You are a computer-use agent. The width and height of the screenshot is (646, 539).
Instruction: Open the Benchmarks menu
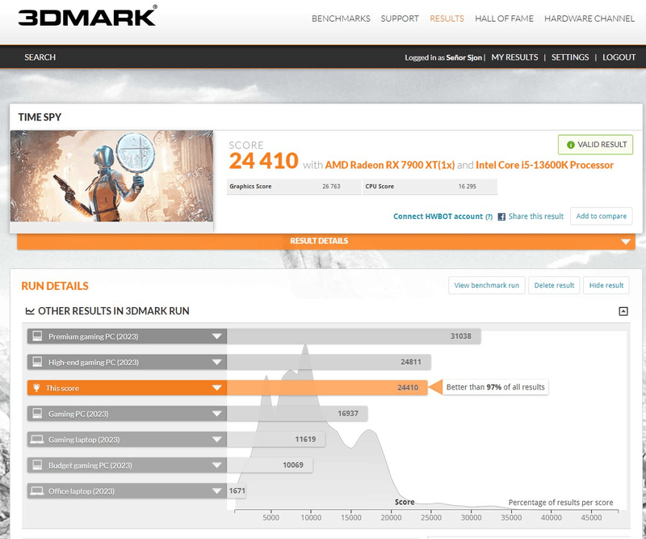point(341,19)
